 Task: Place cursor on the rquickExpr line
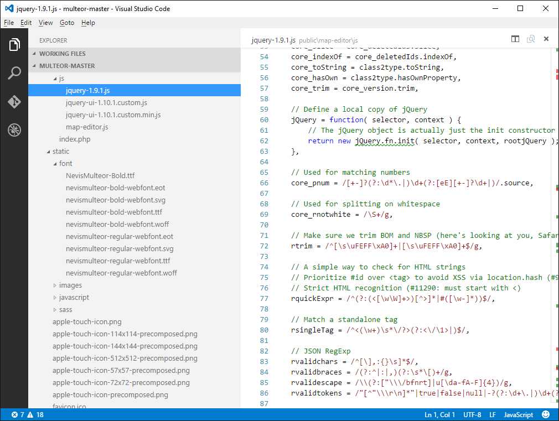393,299
